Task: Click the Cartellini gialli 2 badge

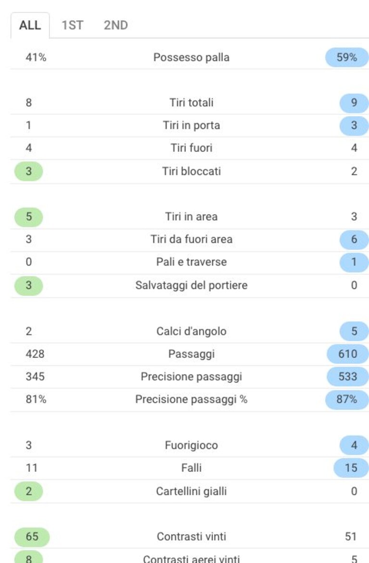Action: pyautogui.click(x=29, y=491)
